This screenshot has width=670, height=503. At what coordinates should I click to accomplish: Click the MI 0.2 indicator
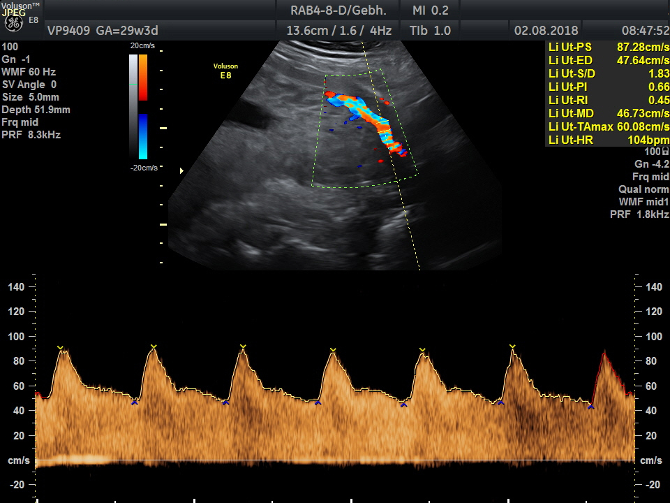(431, 10)
